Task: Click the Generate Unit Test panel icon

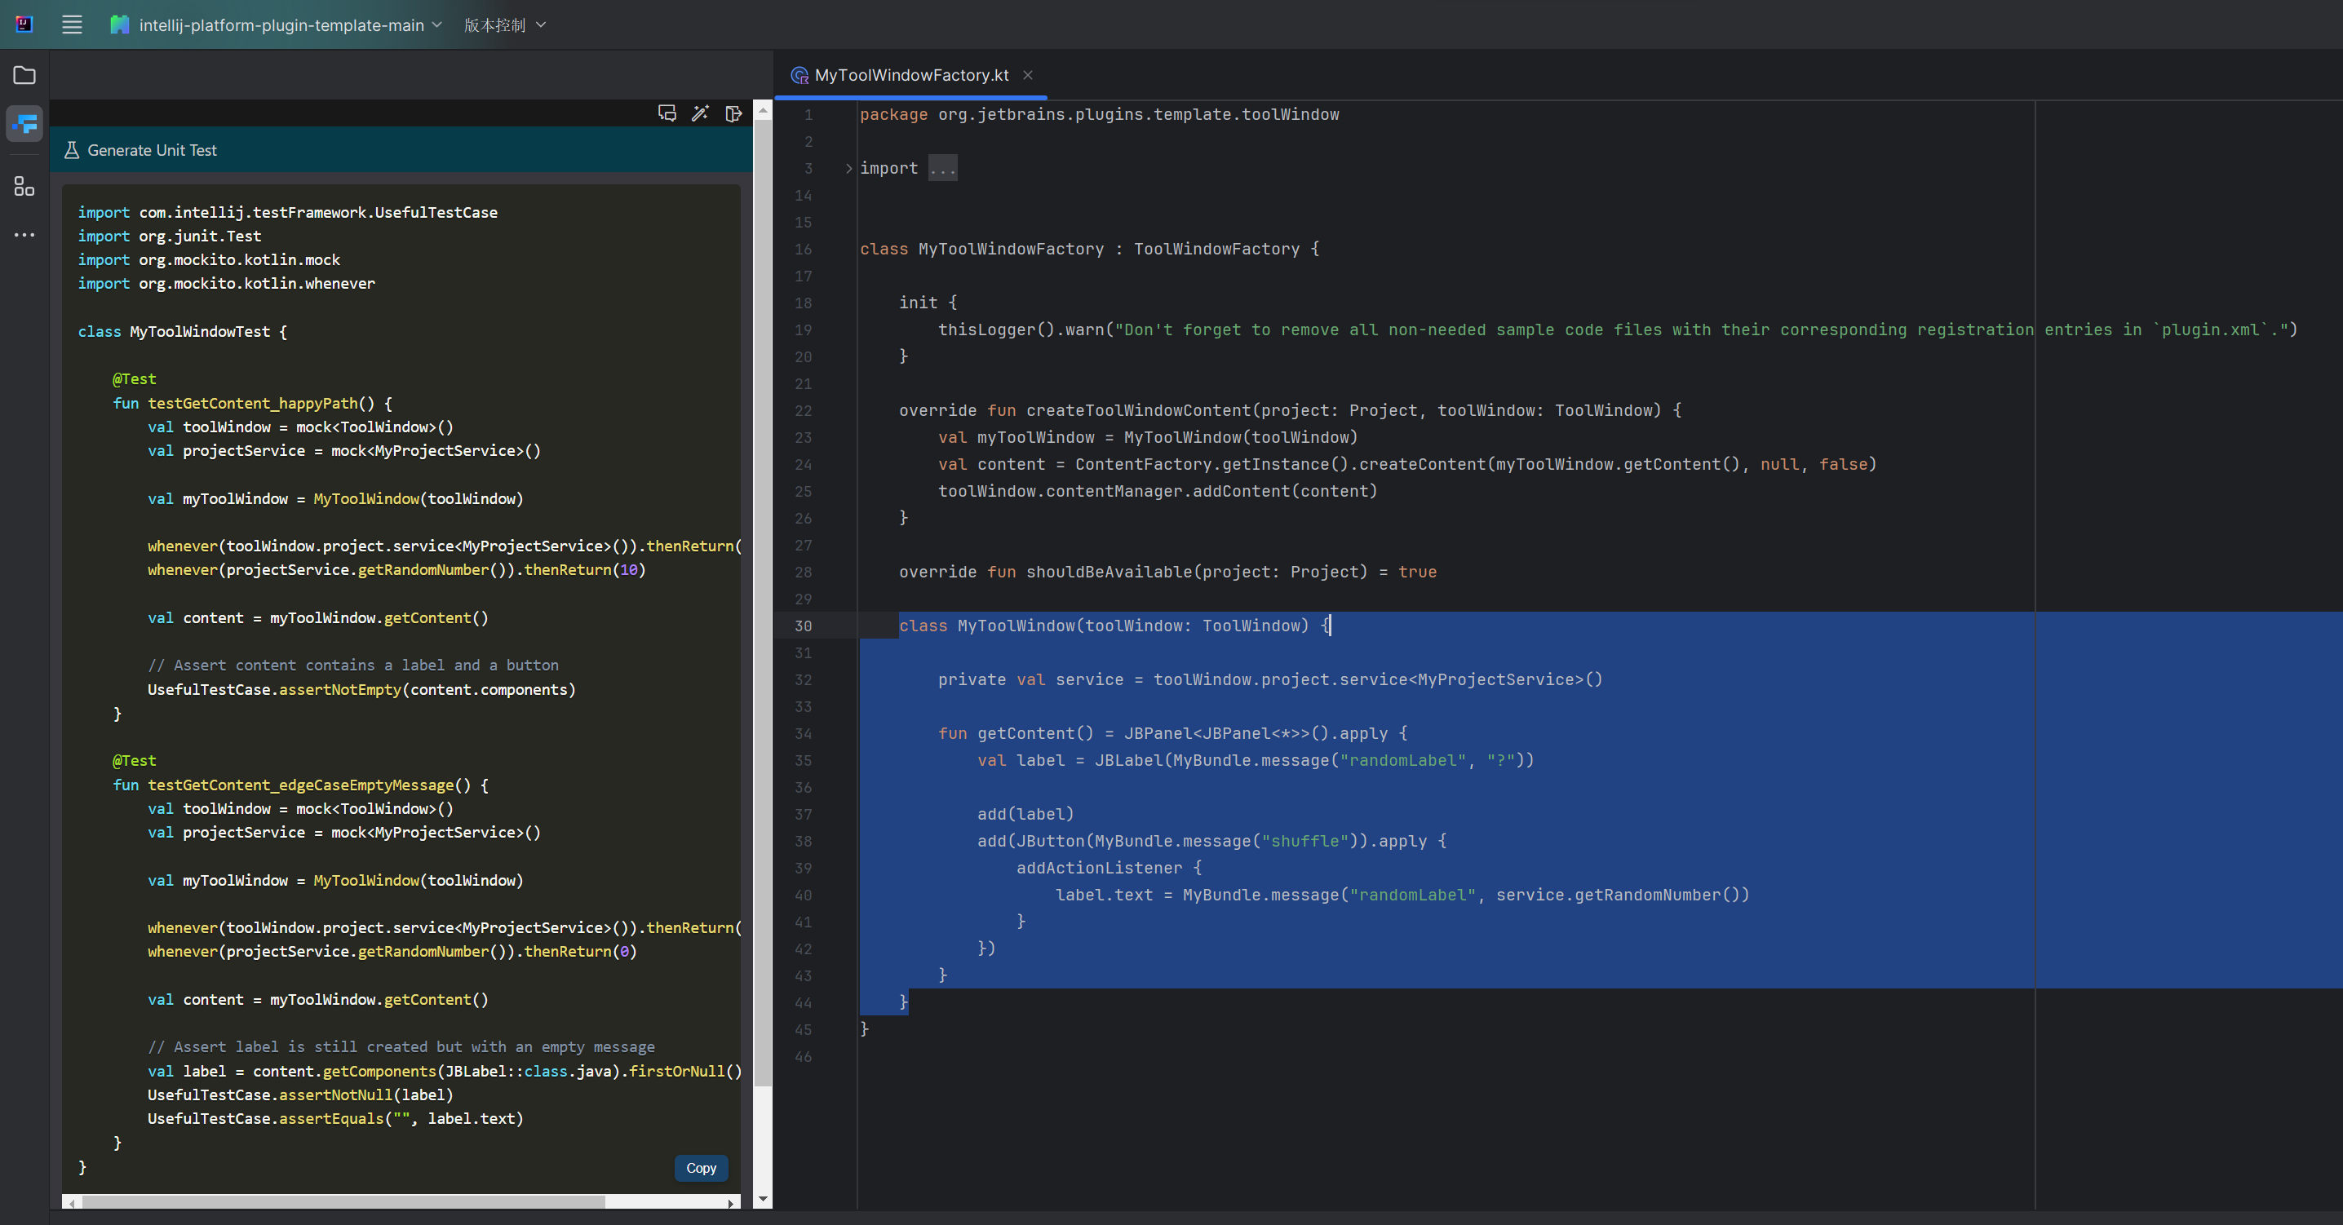Action: 71,148
